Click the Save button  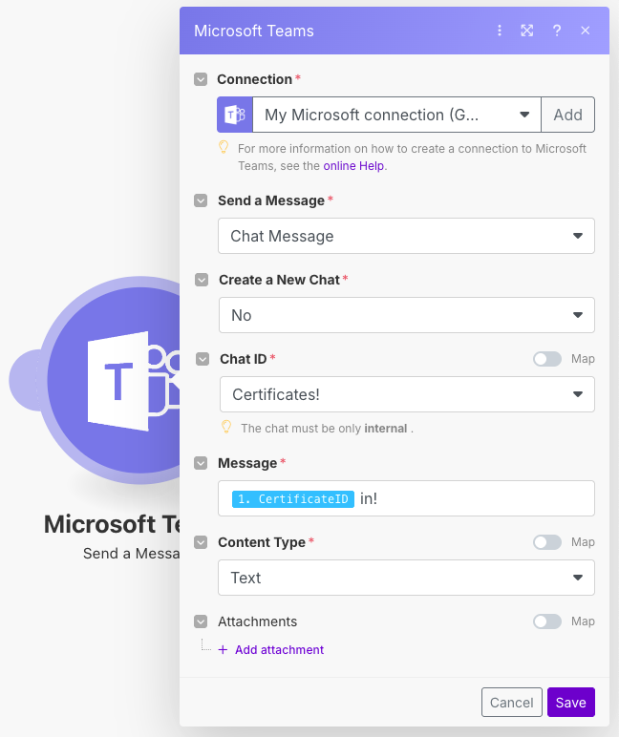(x=571, y=703)
